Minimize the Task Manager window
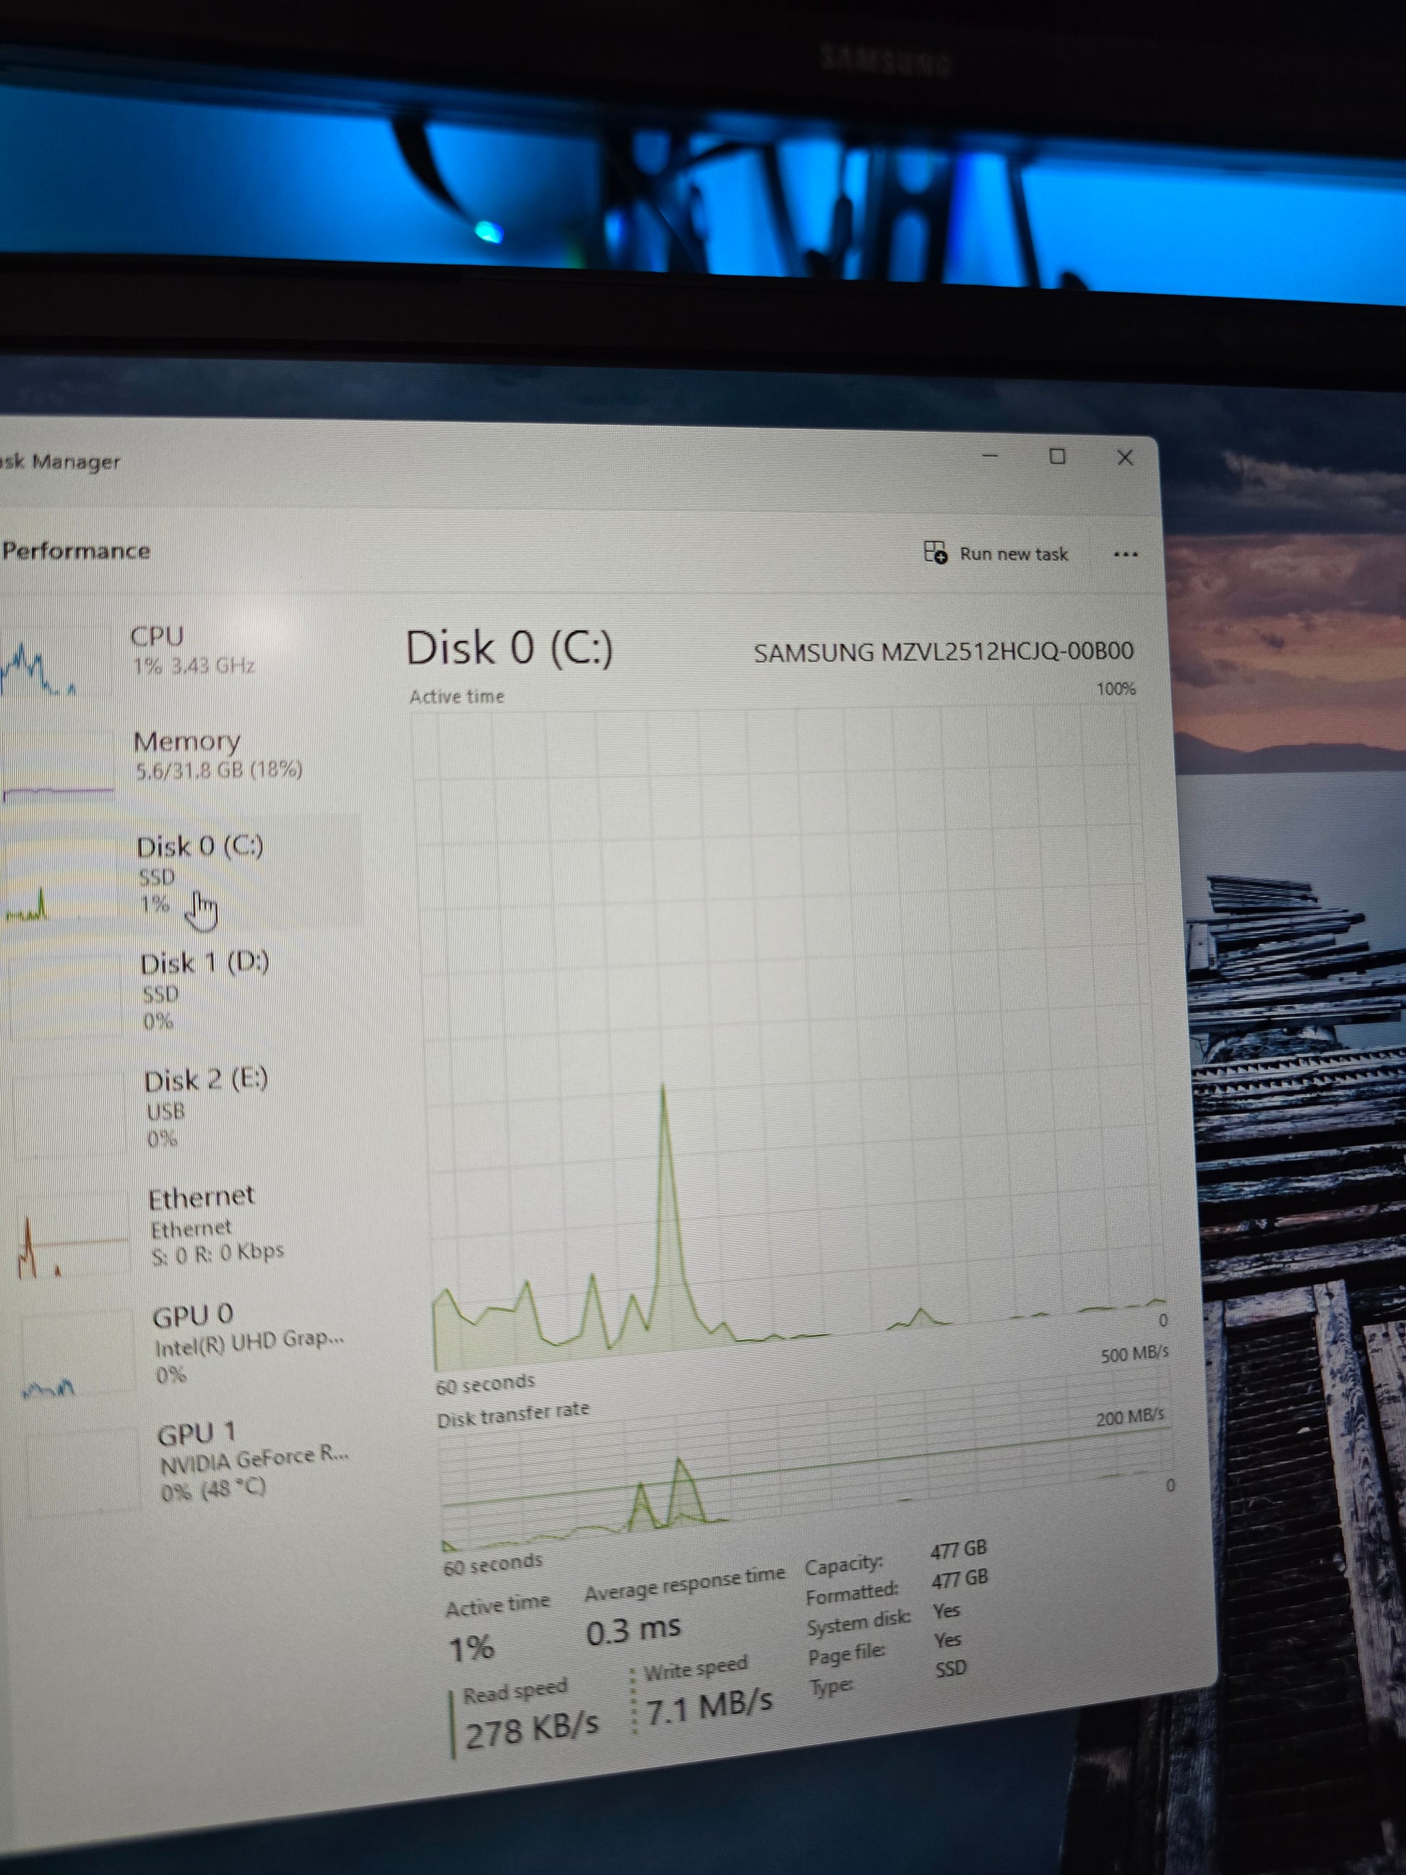 (990, 456)
